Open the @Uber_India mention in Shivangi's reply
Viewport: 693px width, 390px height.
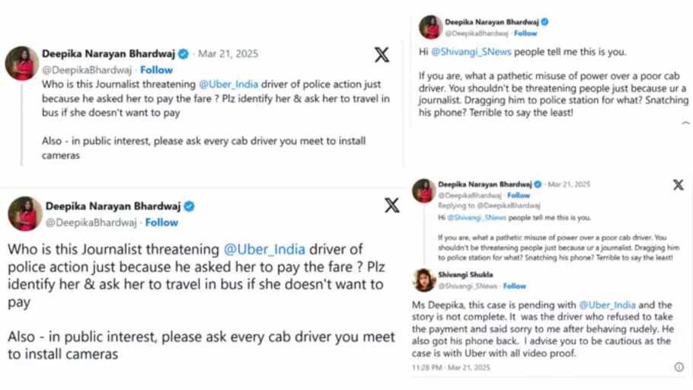pos(607,305)
